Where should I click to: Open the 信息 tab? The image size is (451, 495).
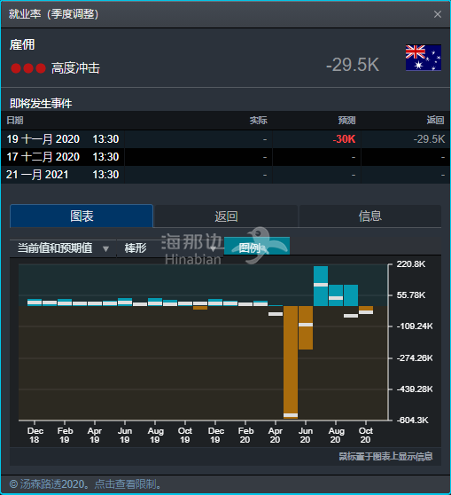click(x=370, y=216)
